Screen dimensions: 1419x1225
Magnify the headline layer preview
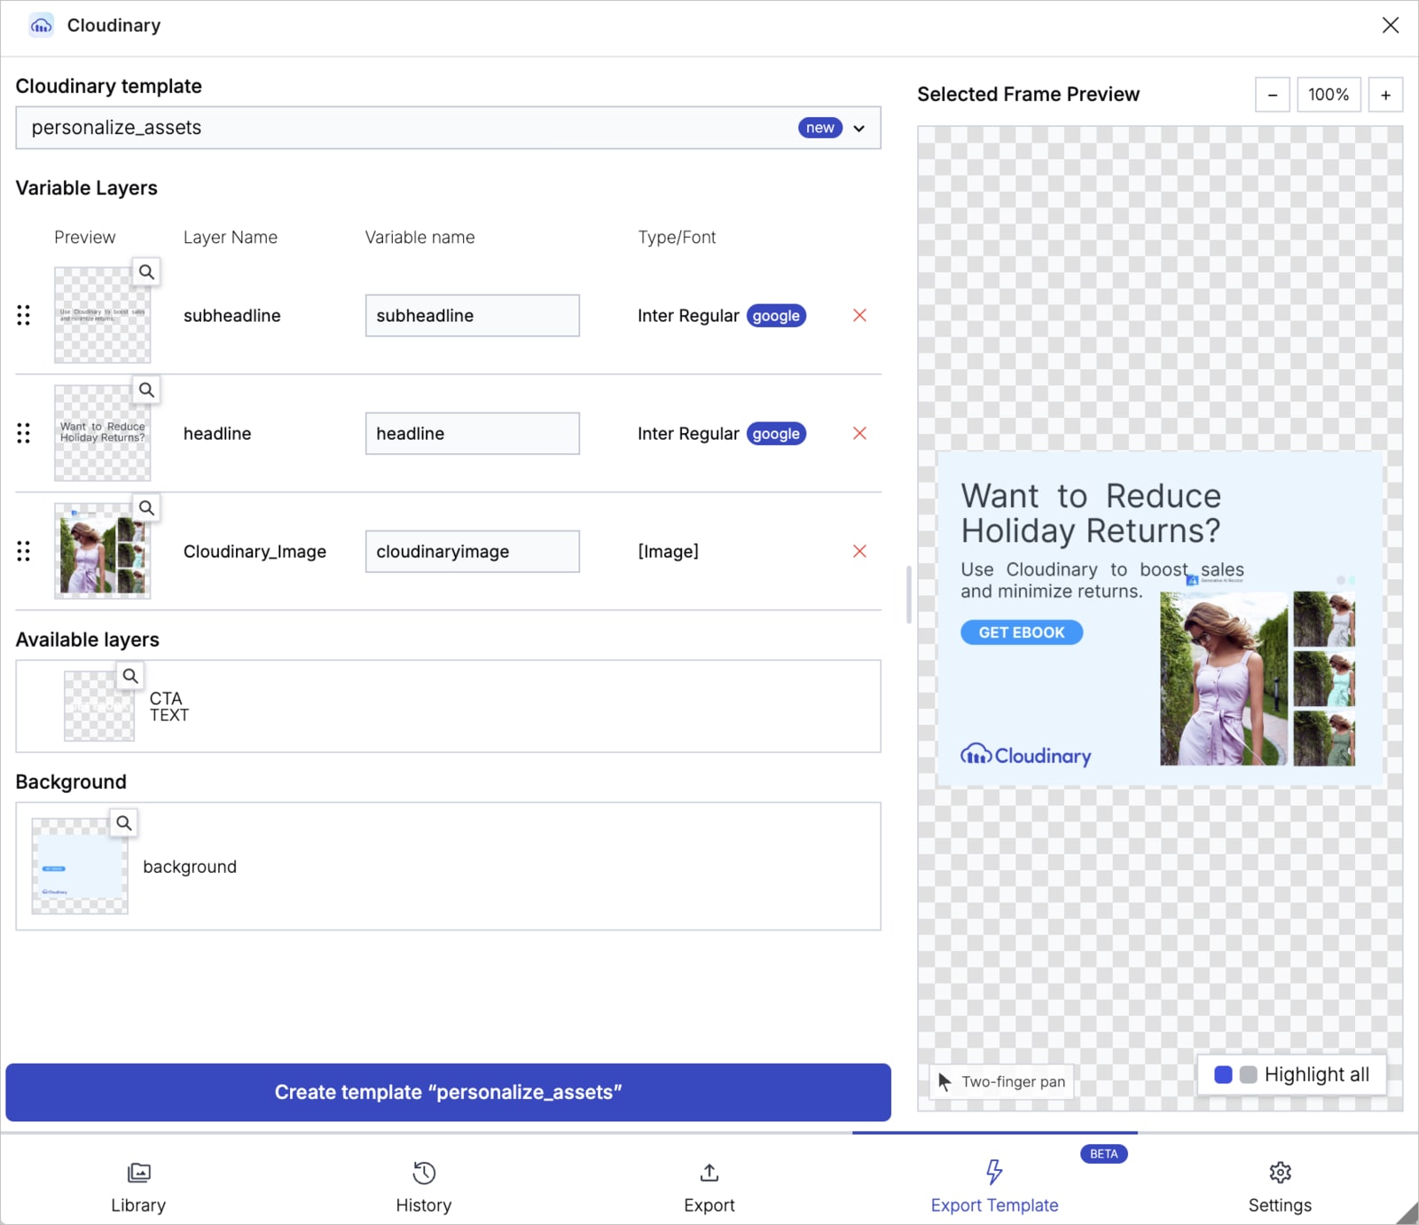(x=146, y=390)
